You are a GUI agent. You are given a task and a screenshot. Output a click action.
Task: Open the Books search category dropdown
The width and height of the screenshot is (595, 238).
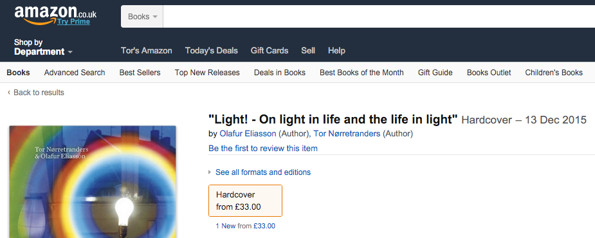tap(142, 16)
